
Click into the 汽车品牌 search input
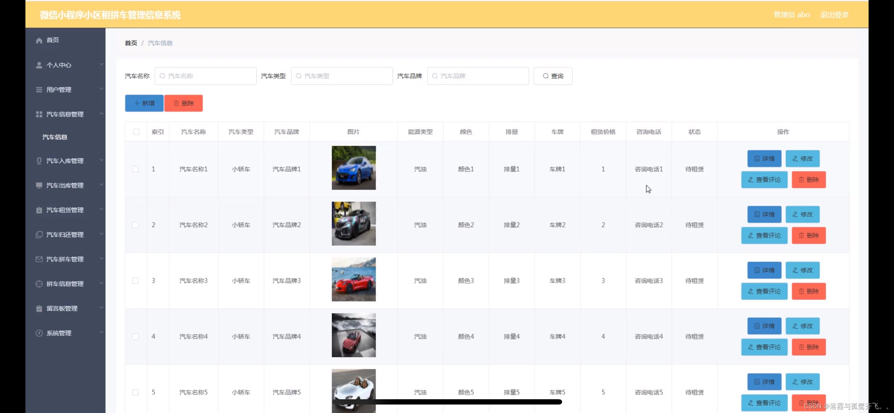point(478,76)
